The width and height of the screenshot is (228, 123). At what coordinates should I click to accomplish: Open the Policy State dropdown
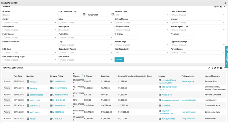tap(86, 60)
